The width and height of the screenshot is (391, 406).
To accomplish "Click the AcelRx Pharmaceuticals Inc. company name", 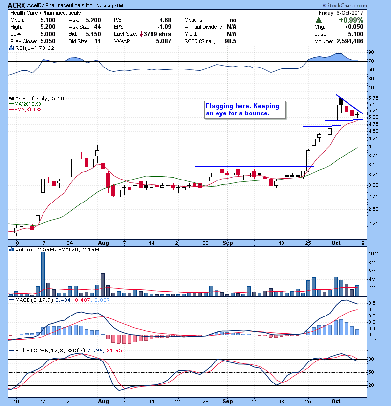I will click(60, 6).
